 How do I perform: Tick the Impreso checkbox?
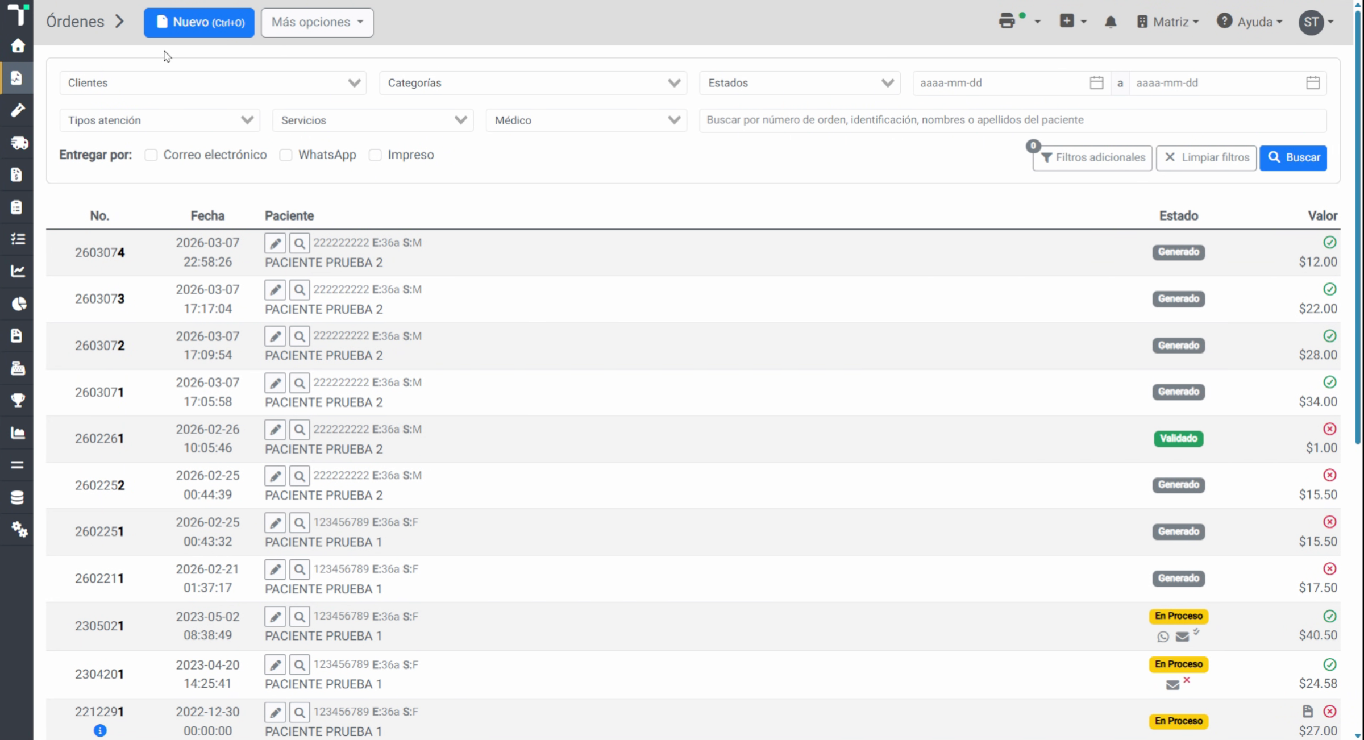click(x=375, y=155)
